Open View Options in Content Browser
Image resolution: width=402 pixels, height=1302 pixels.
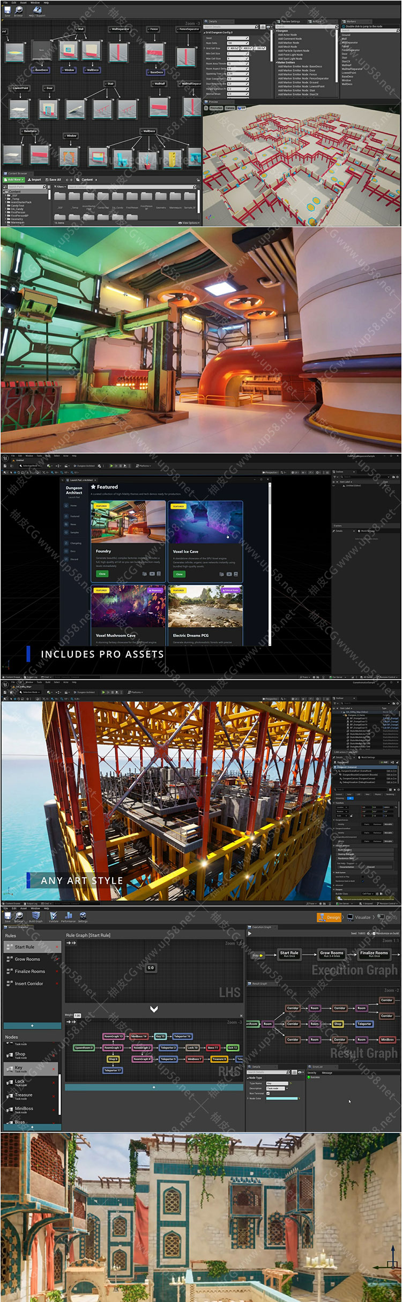pos(190,223)
